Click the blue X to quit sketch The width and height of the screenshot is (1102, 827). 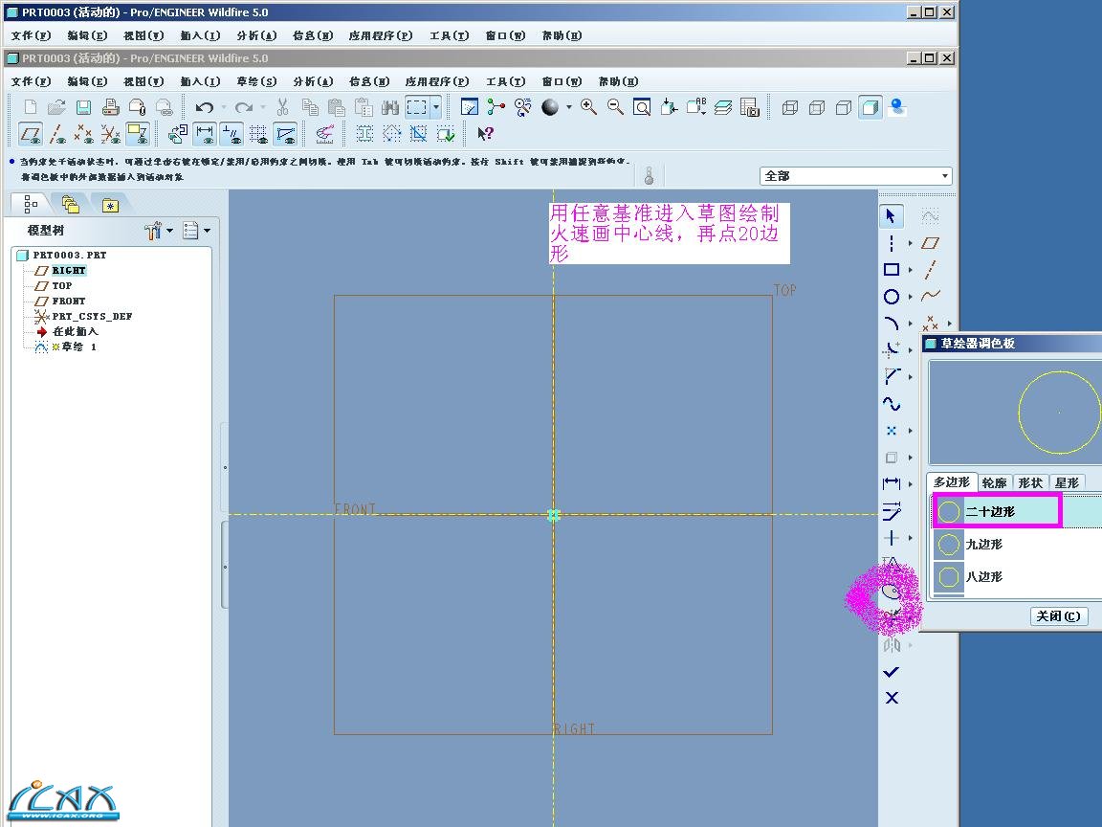coord(892,698)
